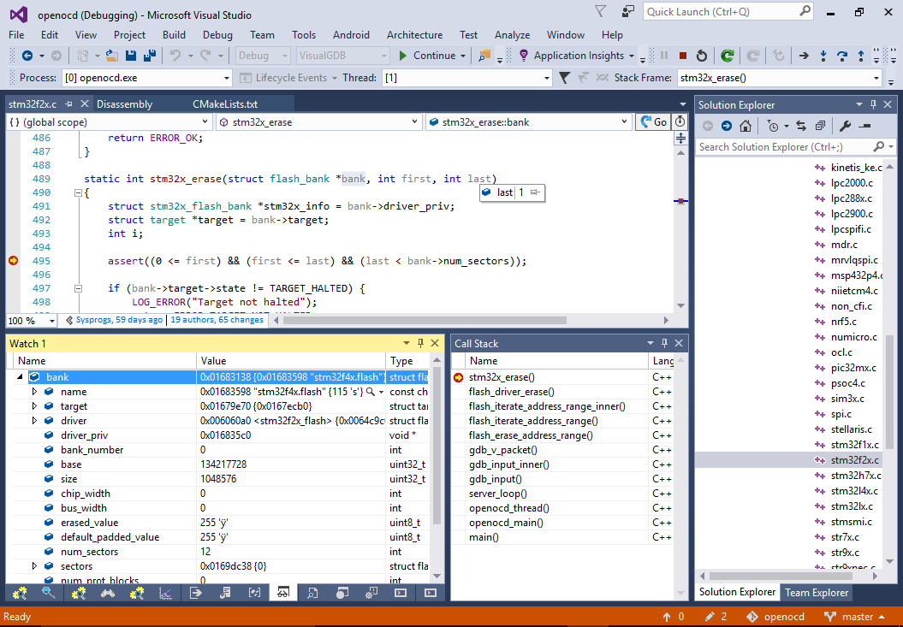
Task: Open Properties wrench in Solution Explorer
Action: 845,126
